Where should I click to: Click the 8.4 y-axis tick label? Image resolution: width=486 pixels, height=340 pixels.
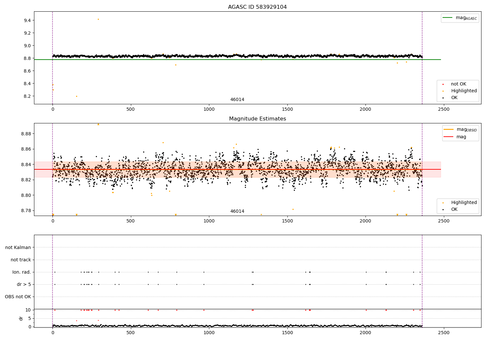click(x=27, y=84)
